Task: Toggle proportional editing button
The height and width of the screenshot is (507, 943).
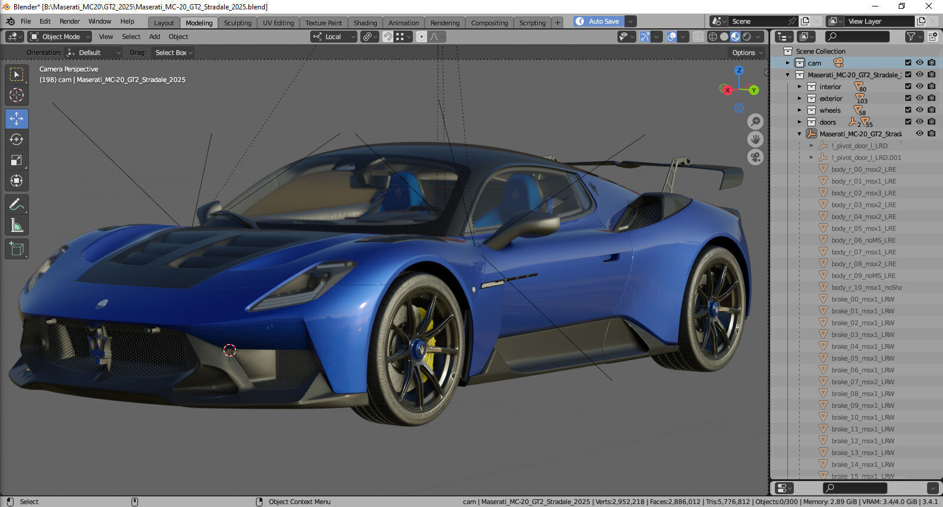Action: point(421,37)
